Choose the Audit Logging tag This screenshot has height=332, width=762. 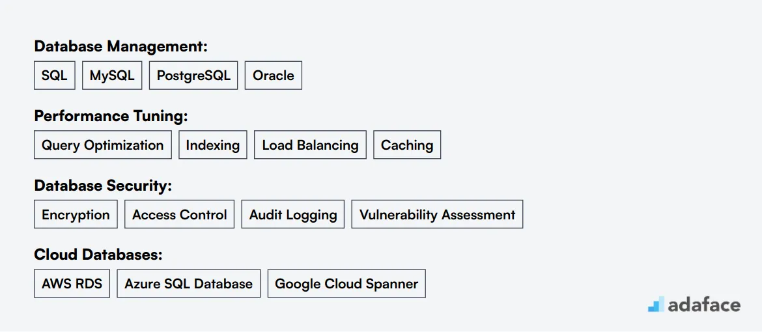pyautogui.click(x=293, y=214)
